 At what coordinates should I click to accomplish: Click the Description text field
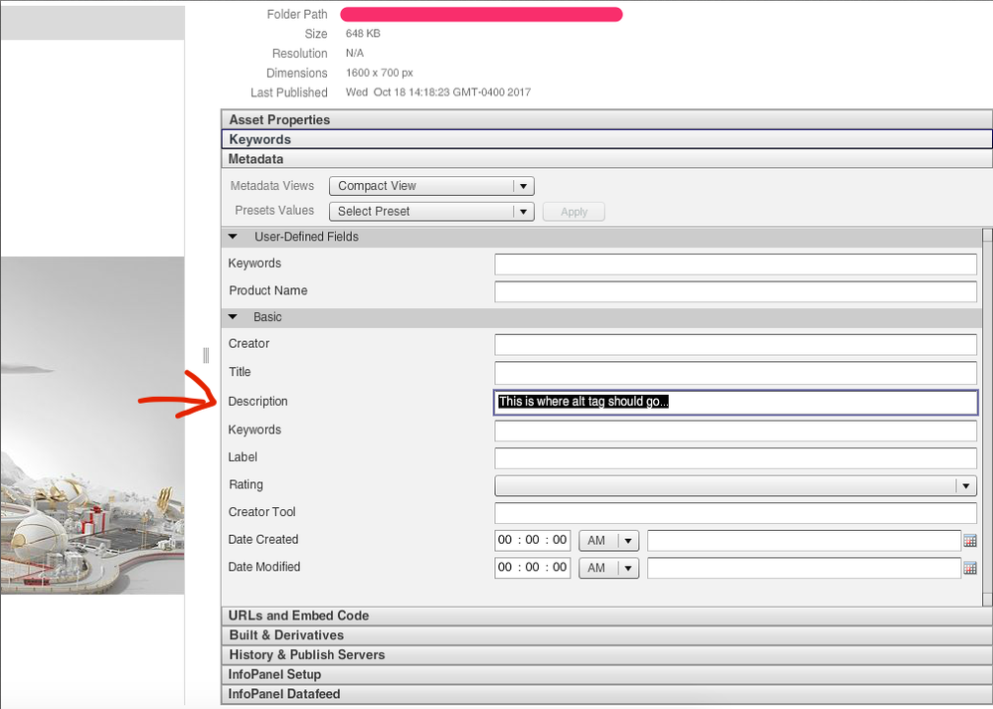coord(736,402)
